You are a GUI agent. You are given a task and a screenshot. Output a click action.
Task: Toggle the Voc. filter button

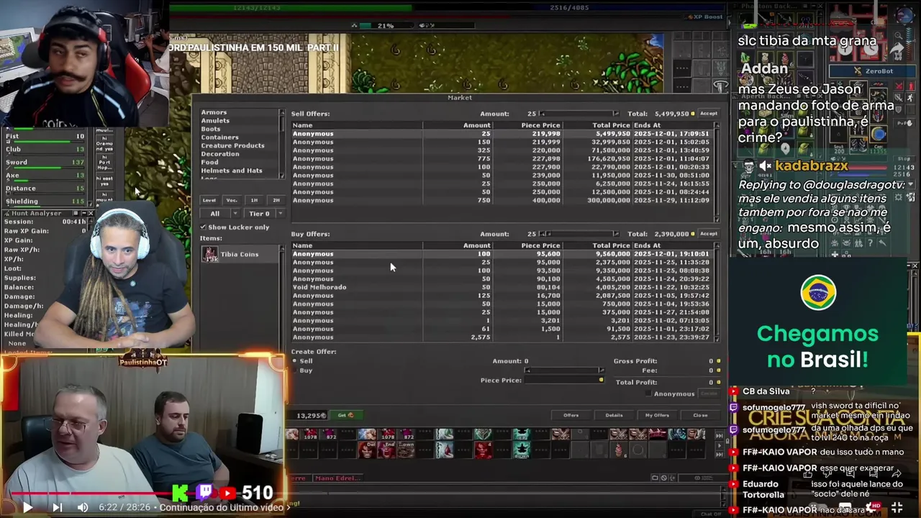232,200
